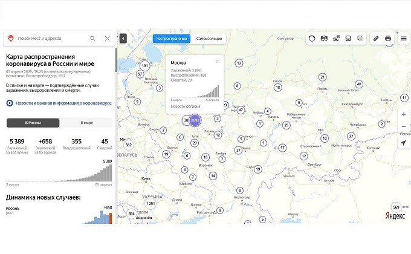Screen dimensions: 411x254
Task: Open the hamburger menu icon
Action: (x=404, y=38)
